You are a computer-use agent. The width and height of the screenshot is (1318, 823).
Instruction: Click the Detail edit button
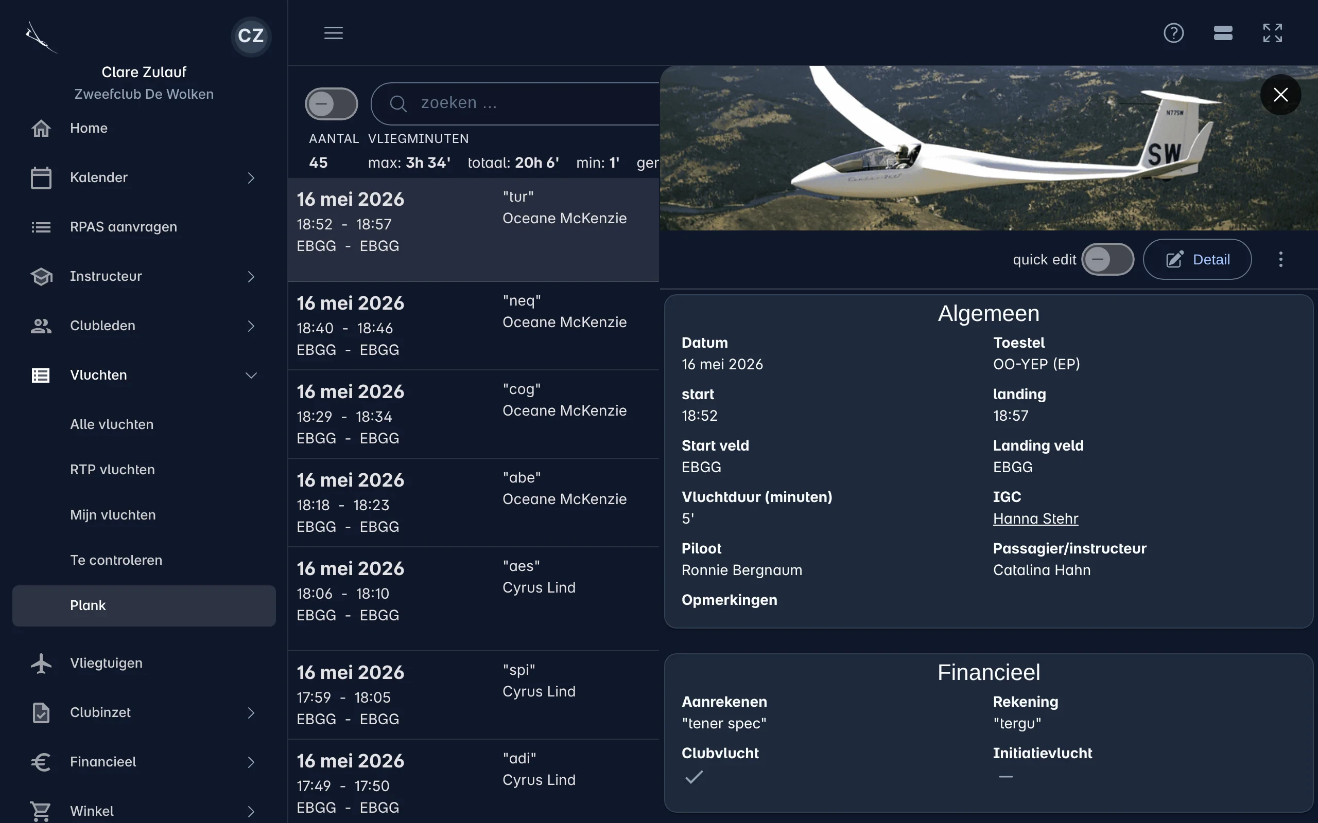1196,259
